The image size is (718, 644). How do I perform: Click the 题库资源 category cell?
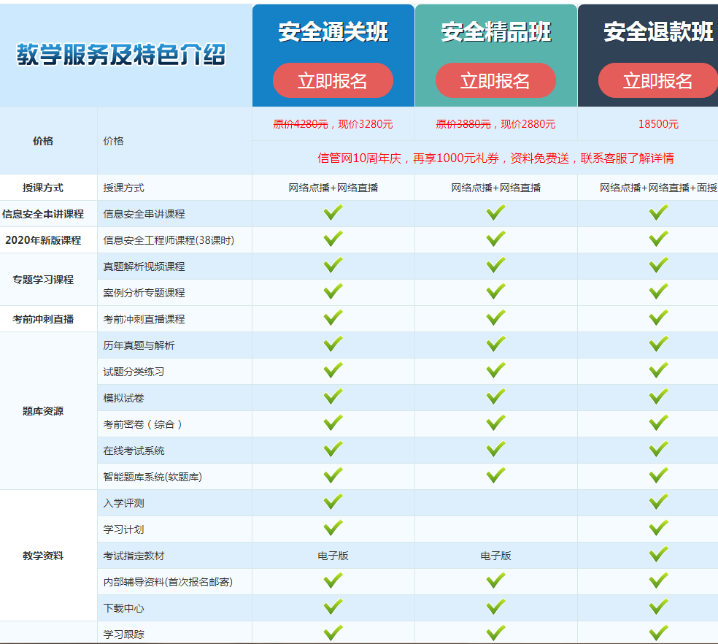43,411
